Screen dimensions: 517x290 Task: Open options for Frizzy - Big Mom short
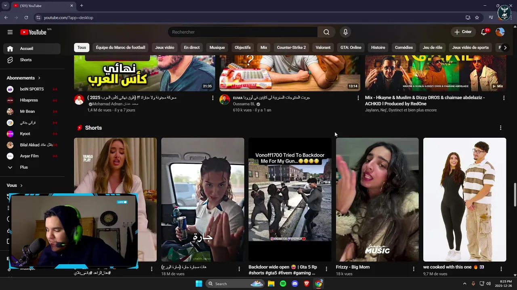[414, 269]
